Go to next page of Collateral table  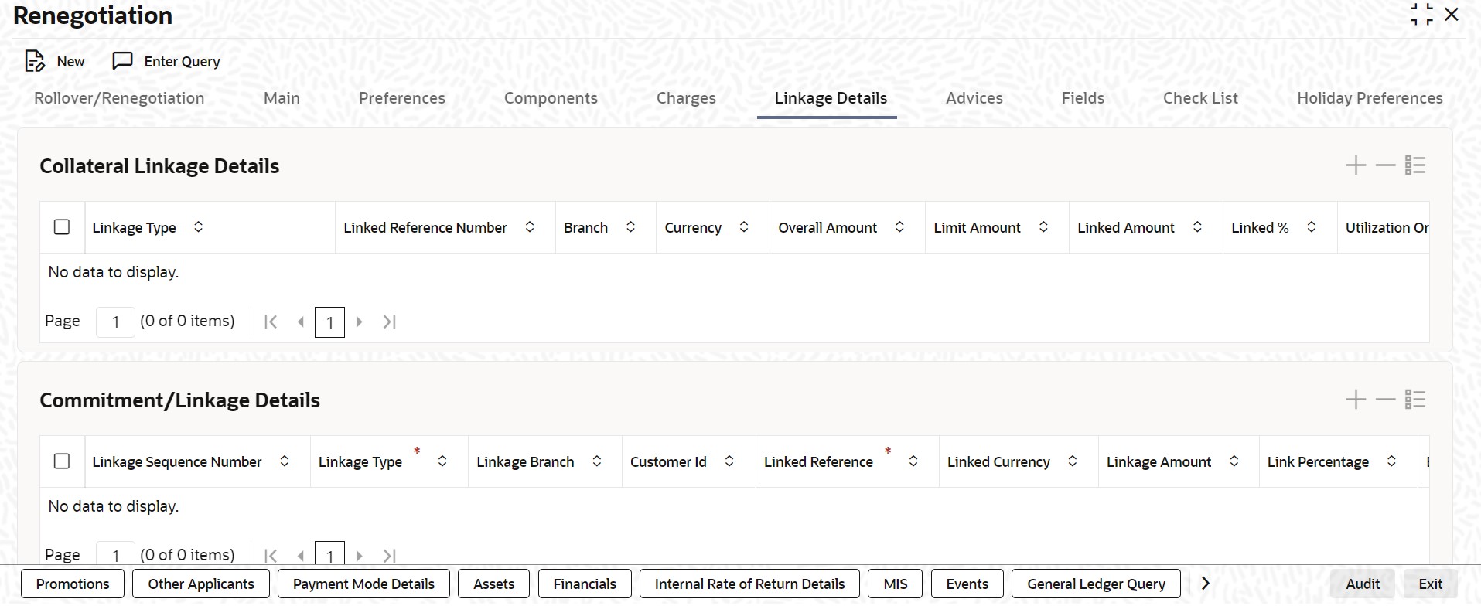pyautogui.click(x=359, y=322)
